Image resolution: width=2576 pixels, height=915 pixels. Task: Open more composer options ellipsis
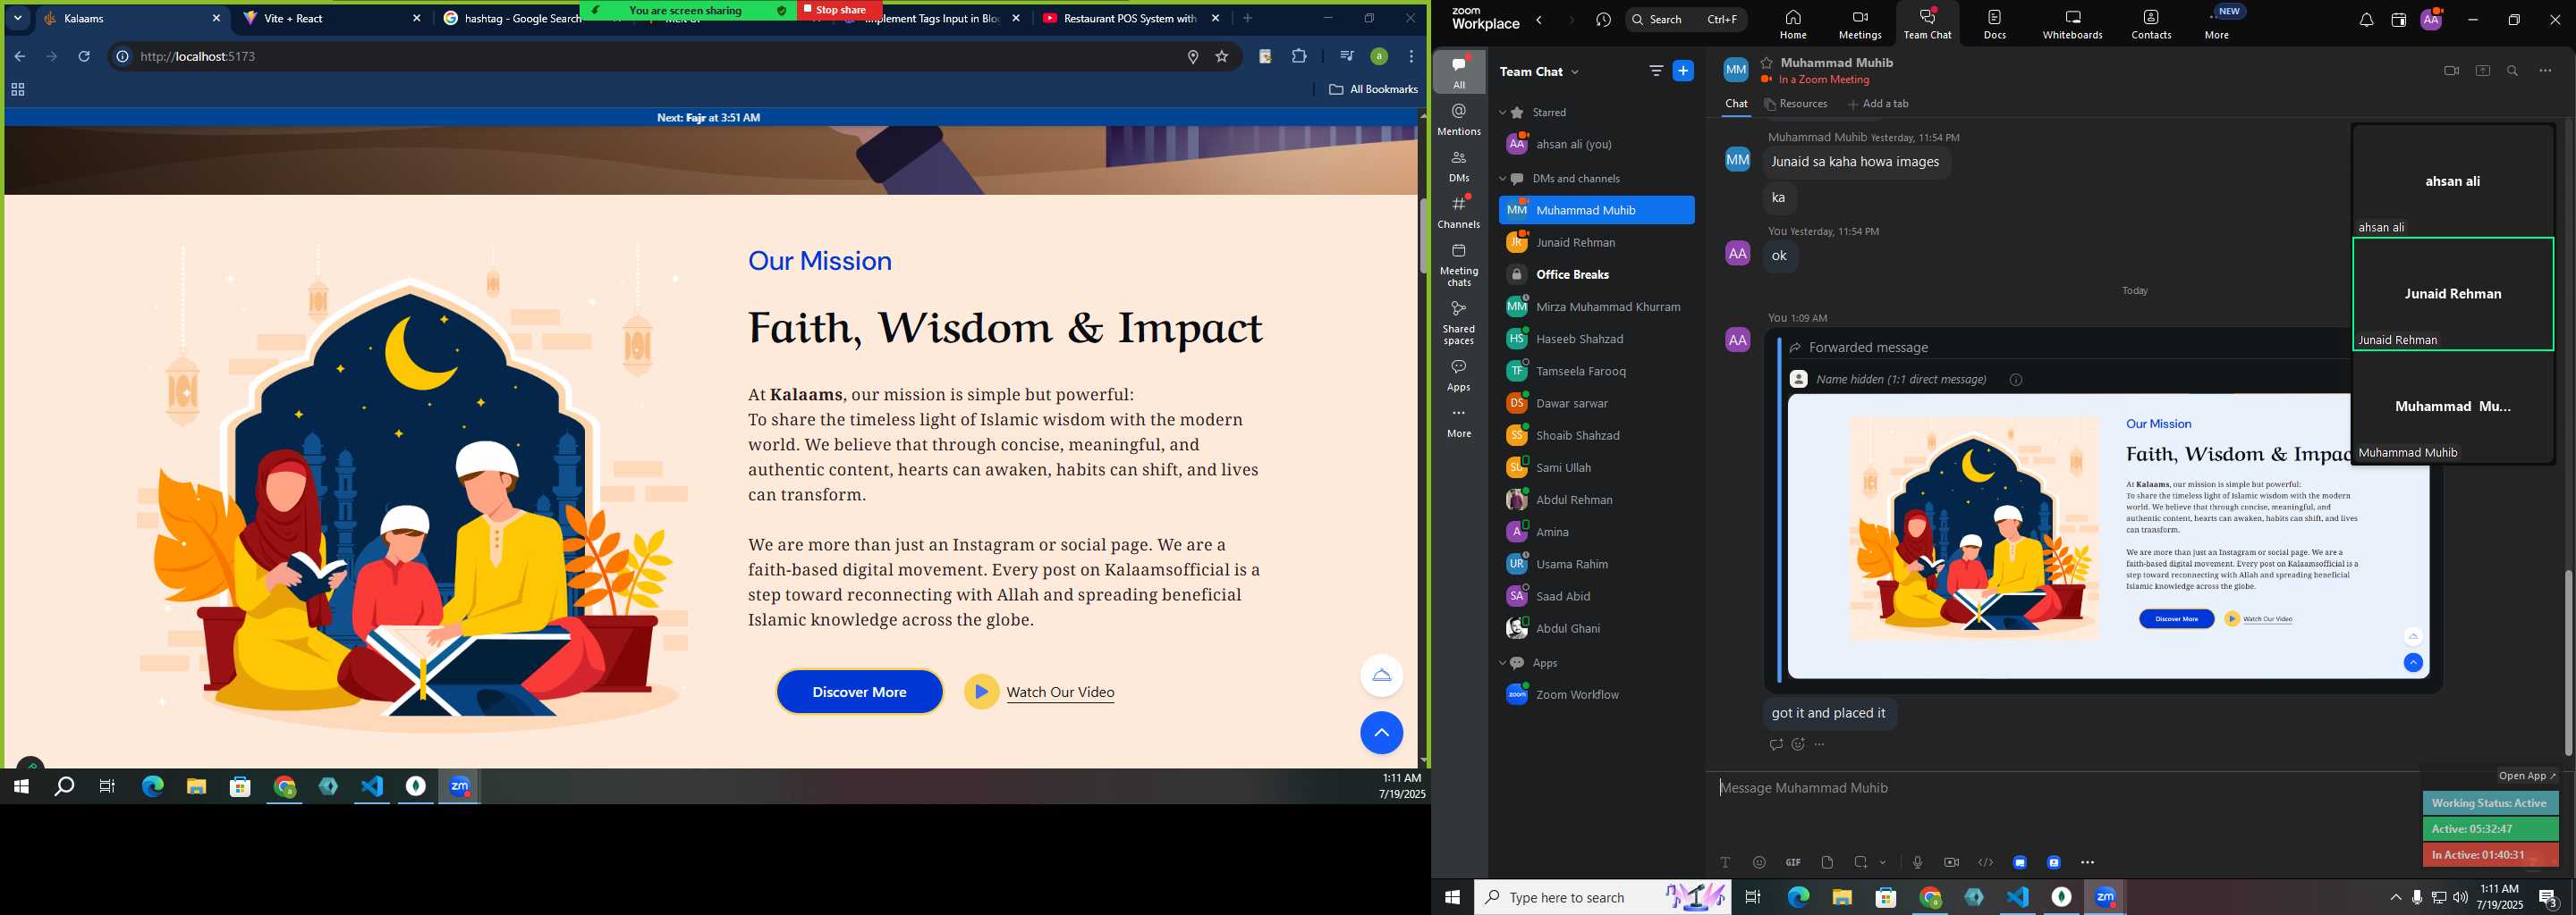pyautogui.click(x=2088, y=862)
